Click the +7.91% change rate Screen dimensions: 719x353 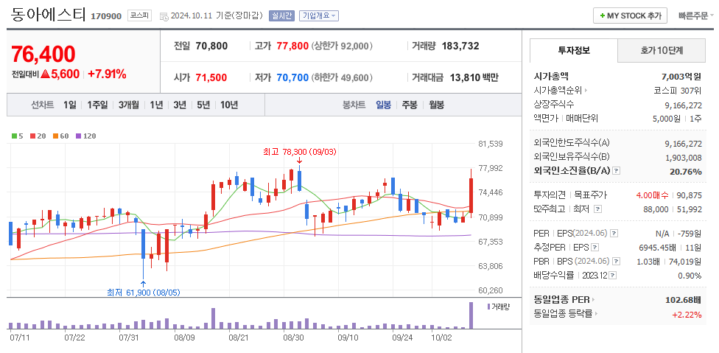[107, 74]
